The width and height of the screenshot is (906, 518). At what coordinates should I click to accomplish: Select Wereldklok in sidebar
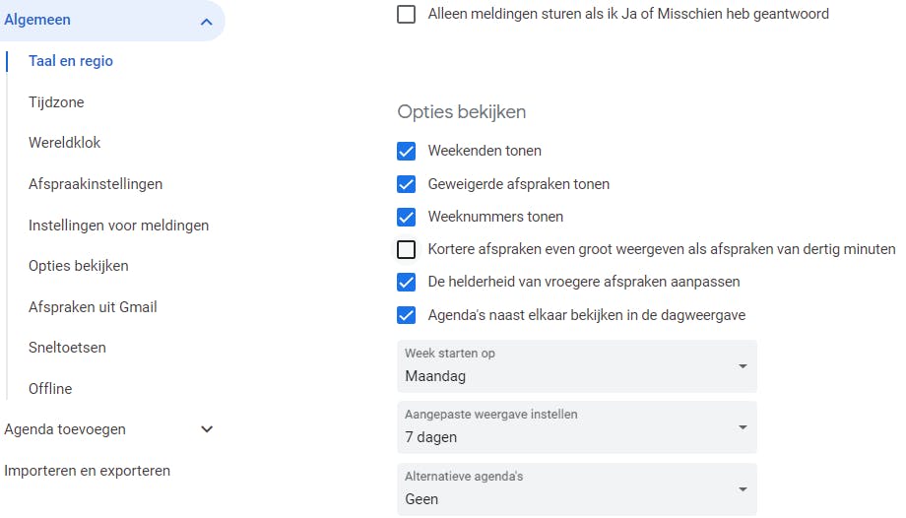[x=65, y=143]
